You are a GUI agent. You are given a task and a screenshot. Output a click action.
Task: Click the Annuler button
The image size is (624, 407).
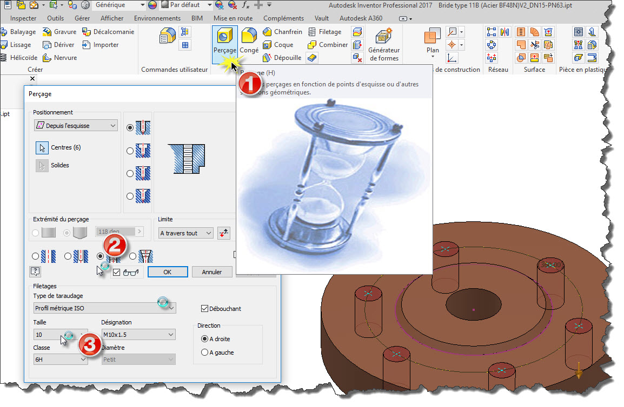click(212, 272)
